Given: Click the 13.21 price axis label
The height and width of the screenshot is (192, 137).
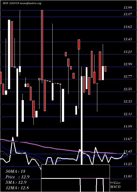Looking at the screenshot, I should (128, 52).
